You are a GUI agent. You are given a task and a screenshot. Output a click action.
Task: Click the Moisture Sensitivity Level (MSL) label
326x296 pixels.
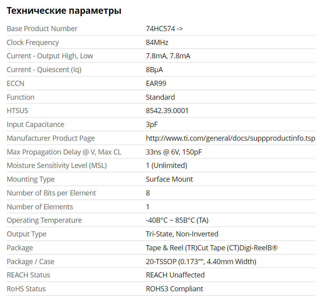pos(57,166)
